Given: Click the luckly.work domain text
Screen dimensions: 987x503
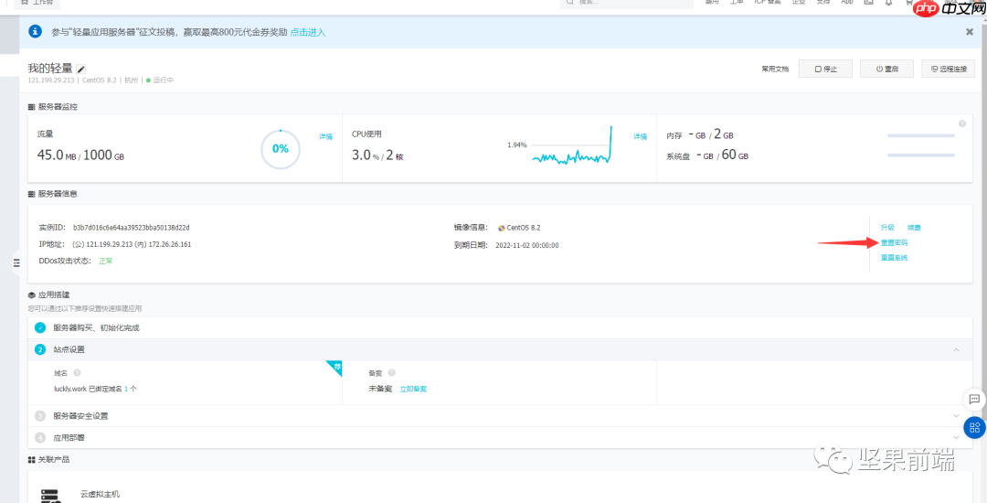Looking at the screenshot, I should click(x=70, y=389).
